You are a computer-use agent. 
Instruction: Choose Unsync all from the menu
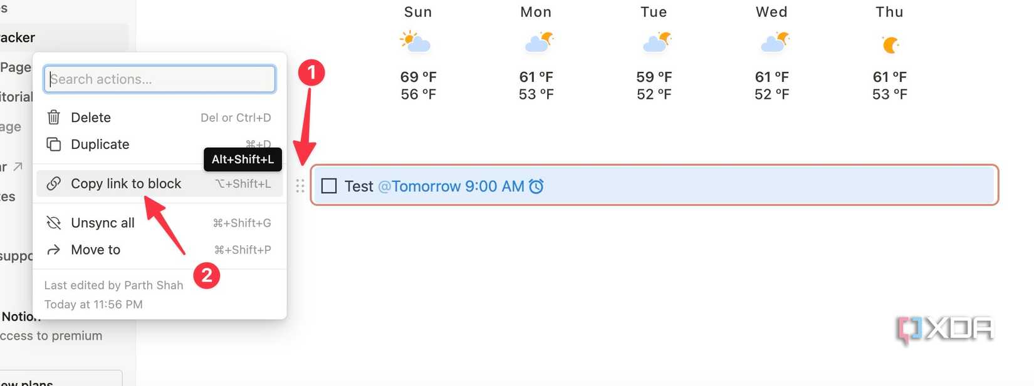point(103,223)
